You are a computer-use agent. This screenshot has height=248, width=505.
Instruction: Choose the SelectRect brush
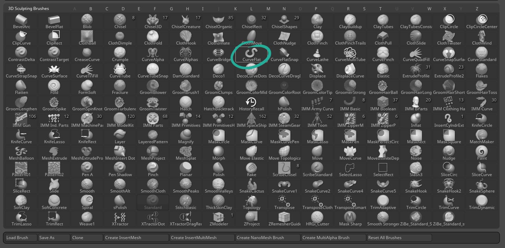click(x=383, y=170)
